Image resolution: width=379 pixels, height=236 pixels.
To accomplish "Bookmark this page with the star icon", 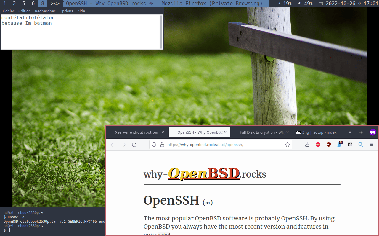I will 287,145.
